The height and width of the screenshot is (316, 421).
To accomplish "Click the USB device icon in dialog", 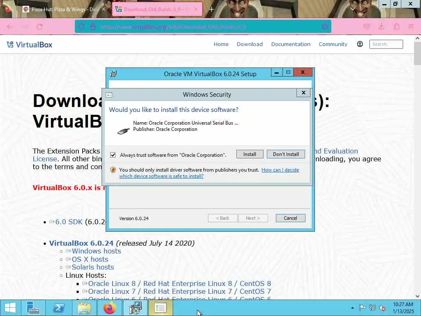I will (123, 131).
